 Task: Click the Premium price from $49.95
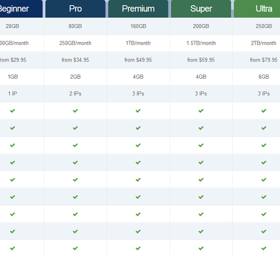(x=138, y=60)
